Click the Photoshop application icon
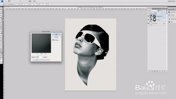 [2, 1]
